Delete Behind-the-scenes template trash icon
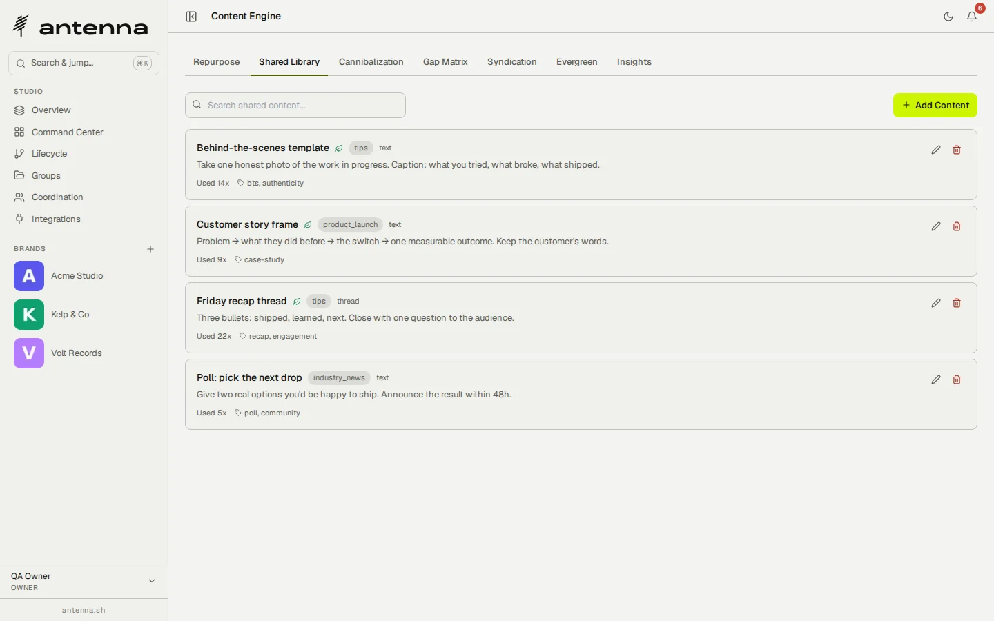Image resolution: width=994 pixels, height=621 pixels. pyautogui.click(x=957, y=150)
